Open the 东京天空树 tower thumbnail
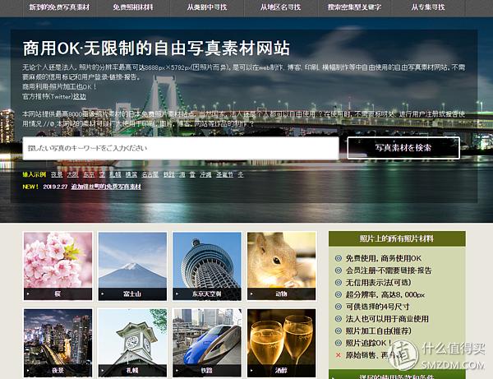493x379 pixels. click(x=207, y=266)
